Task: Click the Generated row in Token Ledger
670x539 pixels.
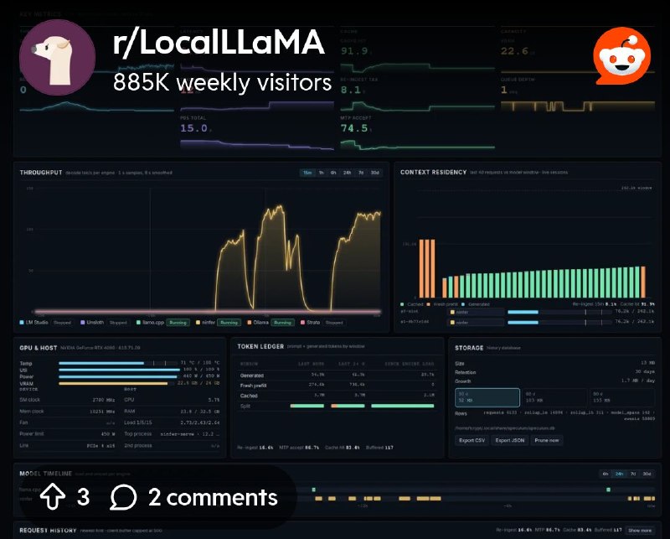Action: point(337,376)
